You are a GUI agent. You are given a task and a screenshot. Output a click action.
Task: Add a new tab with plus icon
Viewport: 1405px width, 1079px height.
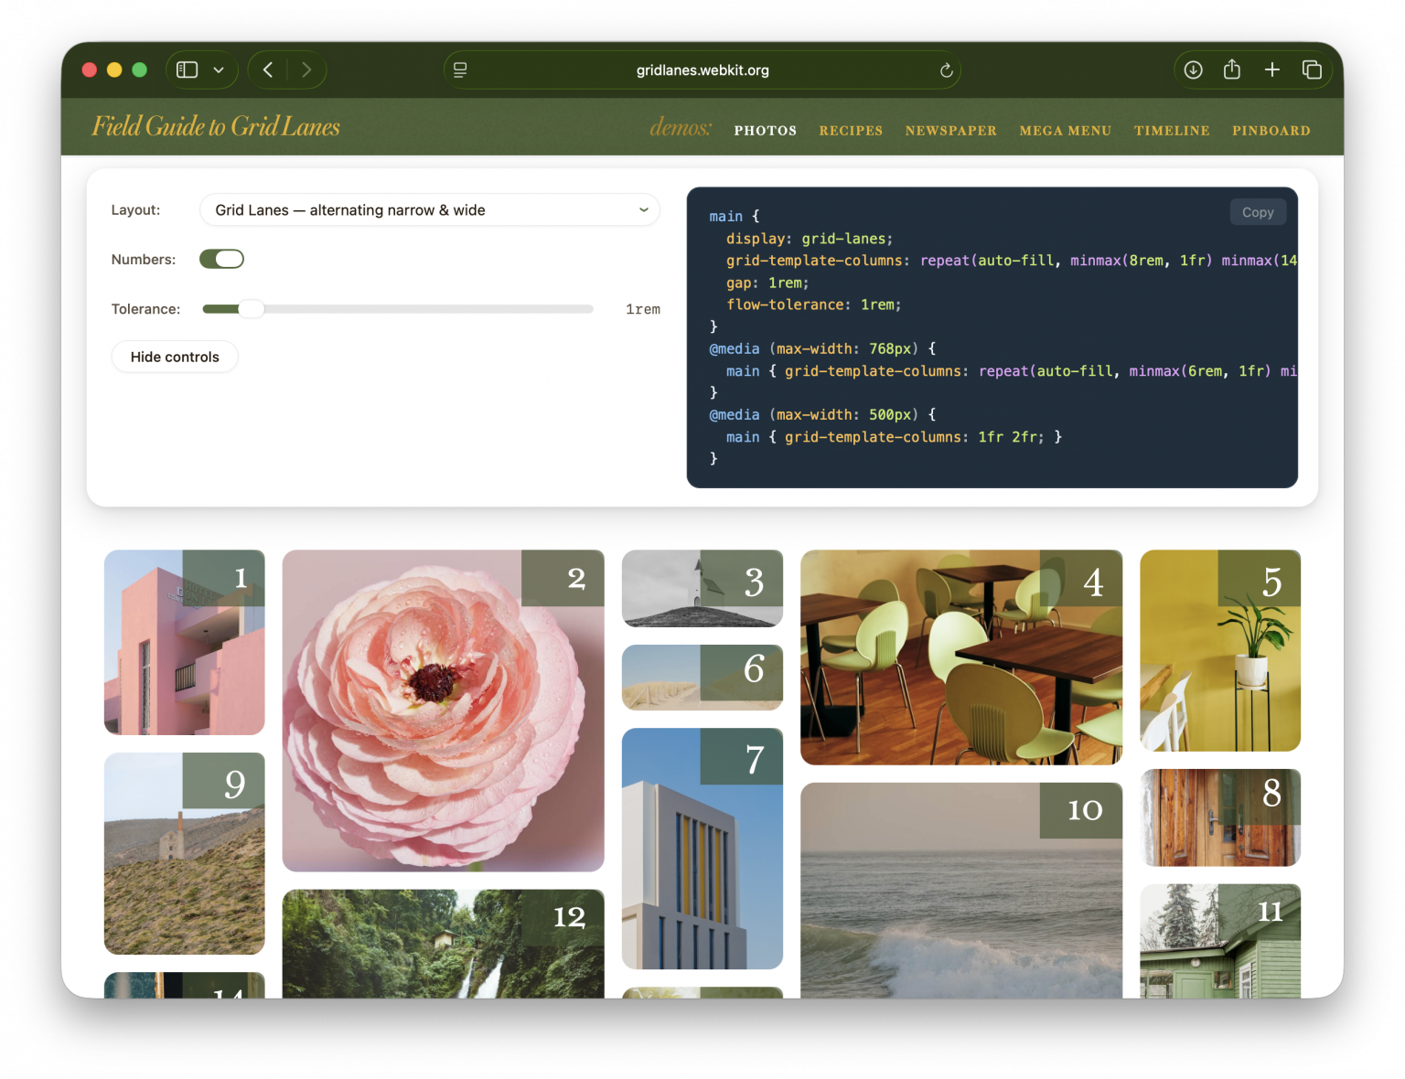click(1272, 70)
